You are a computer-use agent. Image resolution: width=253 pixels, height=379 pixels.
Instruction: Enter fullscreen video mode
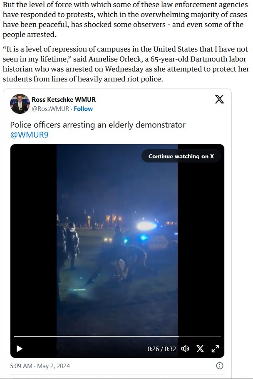(x=215, y=349)
